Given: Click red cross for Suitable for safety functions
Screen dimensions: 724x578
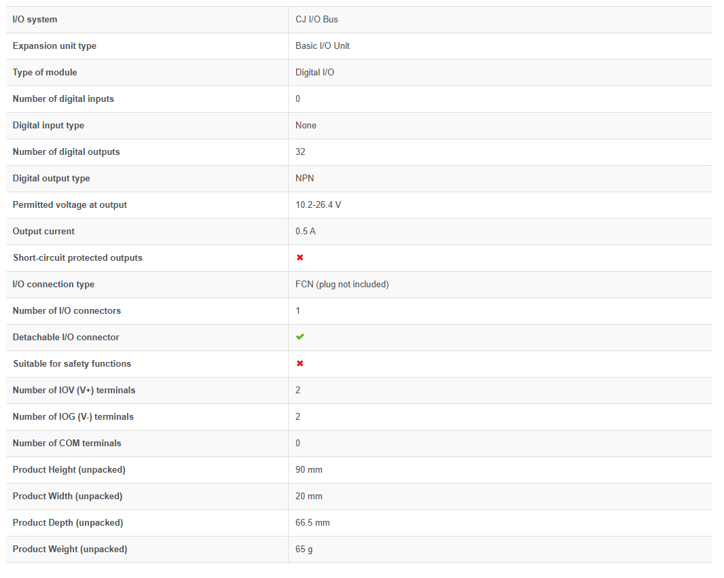Looking at the screenshot, I should (x=300, y=364).
